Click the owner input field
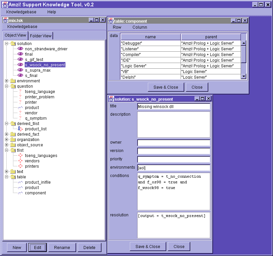 174,143
